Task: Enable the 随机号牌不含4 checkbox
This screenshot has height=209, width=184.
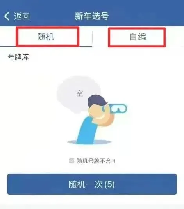Action: tap(71, 161)
